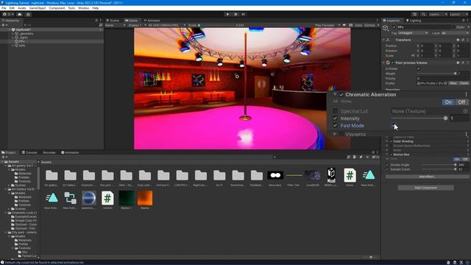The height and width of the screenshot is (265, 471).
Task: Click the On button for Chromatic Aberration
Action: pos(448,102)
